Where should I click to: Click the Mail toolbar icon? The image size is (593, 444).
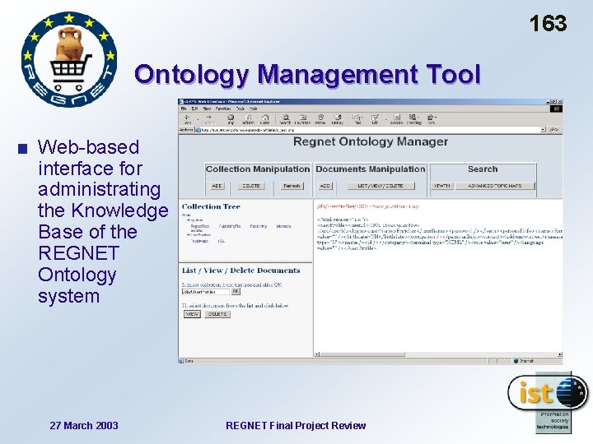click(357, 118)
